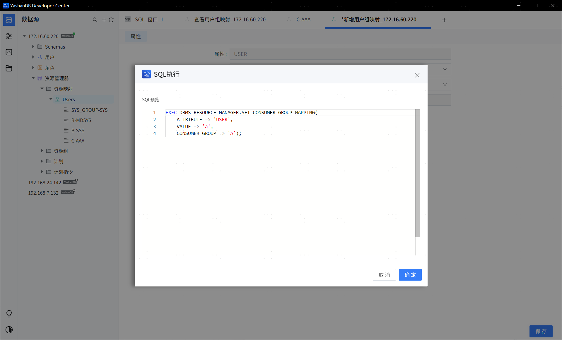Open the second dropdown chevron behind dialog
Image resolution: width=562 pixels, height=340 pixels.
tap(445, 85)
